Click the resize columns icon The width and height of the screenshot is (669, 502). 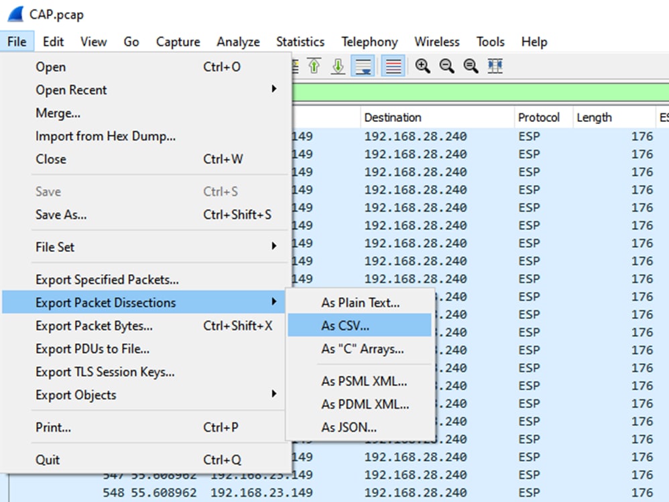[495, 66]
